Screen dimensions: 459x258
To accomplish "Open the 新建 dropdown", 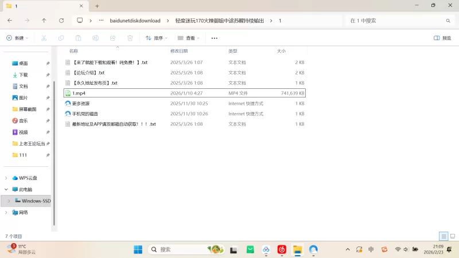I will (x=17, y=38).
